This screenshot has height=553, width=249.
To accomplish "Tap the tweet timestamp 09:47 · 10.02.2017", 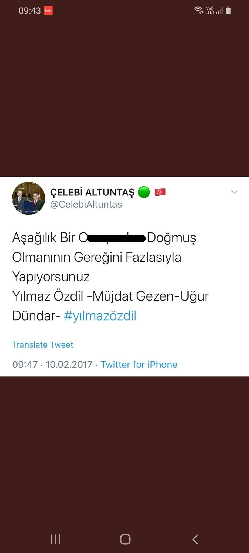I will [52, 365].
